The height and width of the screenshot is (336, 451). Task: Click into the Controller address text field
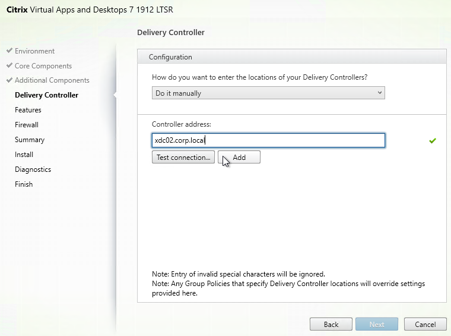click(x=268, y=140)
